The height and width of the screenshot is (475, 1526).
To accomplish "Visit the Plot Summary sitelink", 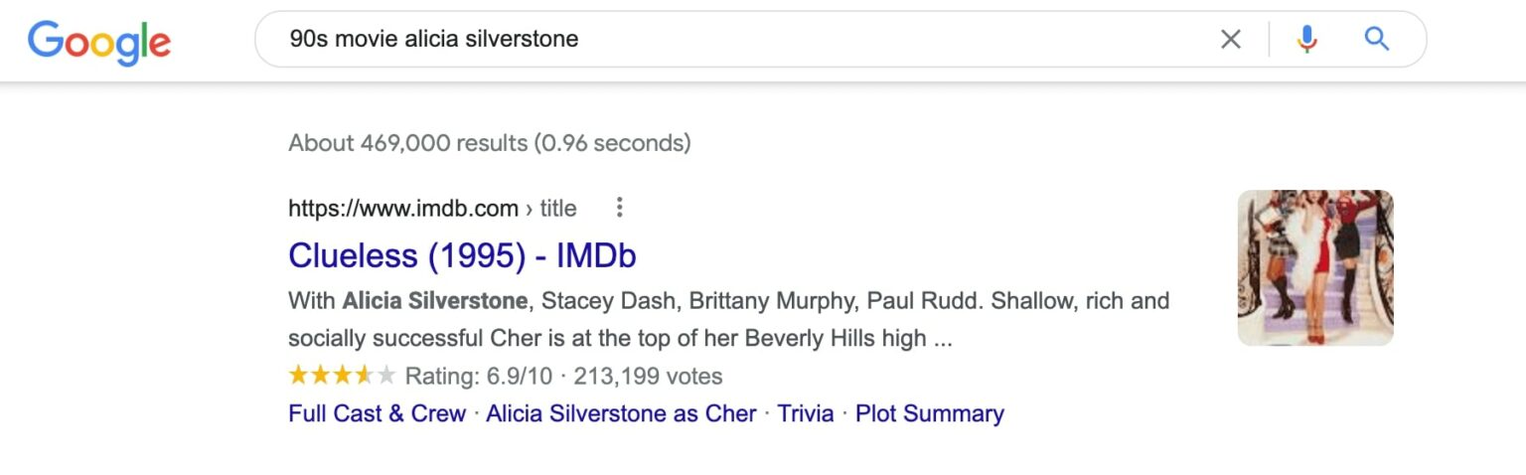I will [929, 413].
